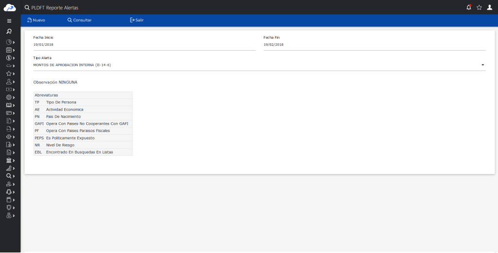The width and height of the screenshot is (498, 253).
Task: Open the user profile icon
Action: coord(490,7)
